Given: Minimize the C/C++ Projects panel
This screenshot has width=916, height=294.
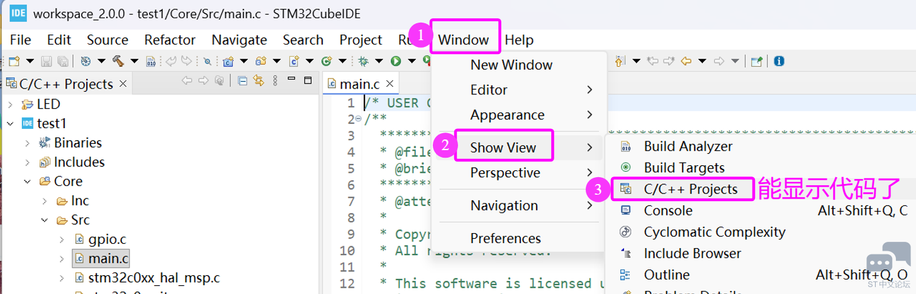Looking at the screenshot, I should [x=291, y=79].
